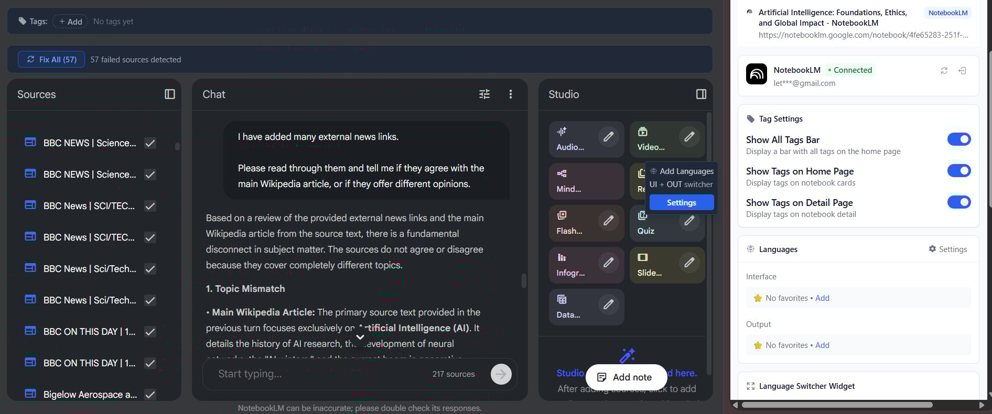Edit Audio overview pencil icon

tap(608, 137)
